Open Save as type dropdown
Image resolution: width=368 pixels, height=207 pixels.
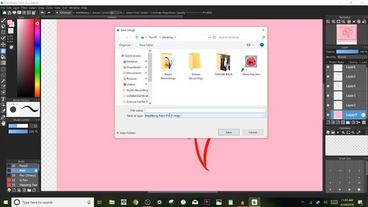click(264, 116)
